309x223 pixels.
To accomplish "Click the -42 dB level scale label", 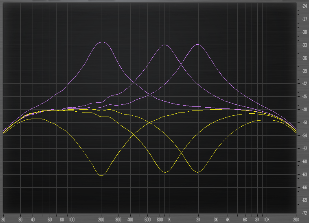I will click(305, 84).
